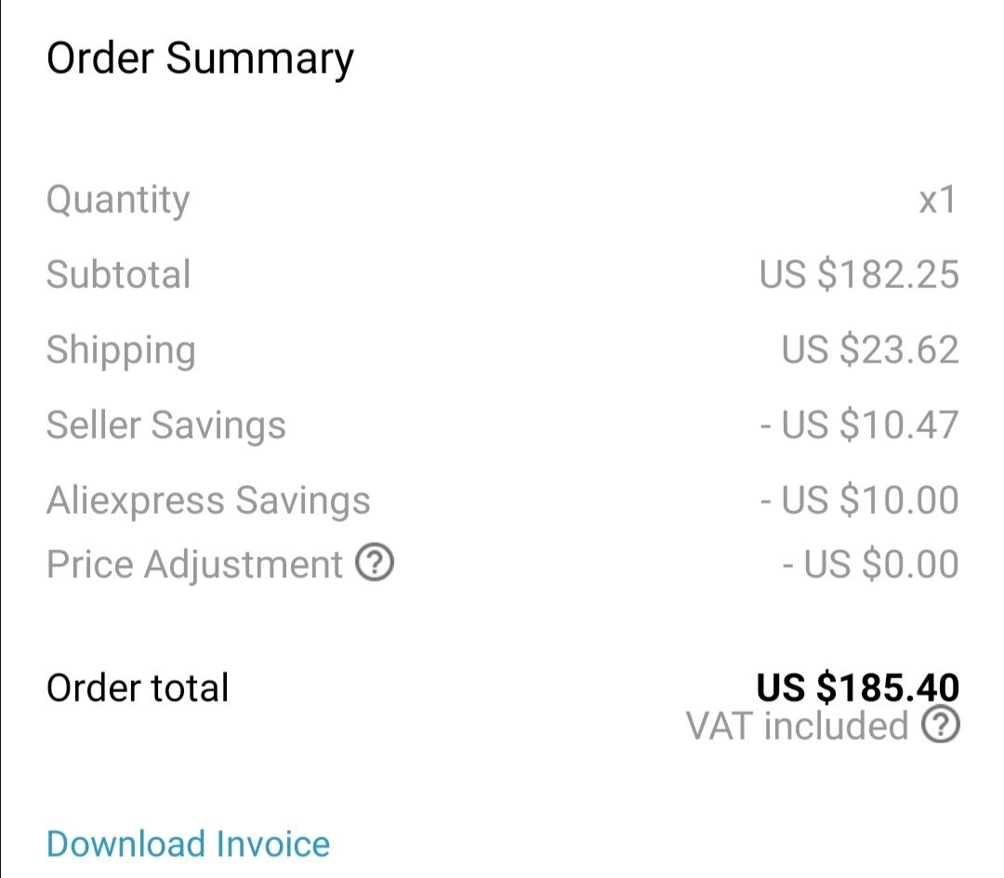The width and height of the screenshot is (1004, 878).
Task: Click the word Invoice in download link
Action: (x=272, y=844)
